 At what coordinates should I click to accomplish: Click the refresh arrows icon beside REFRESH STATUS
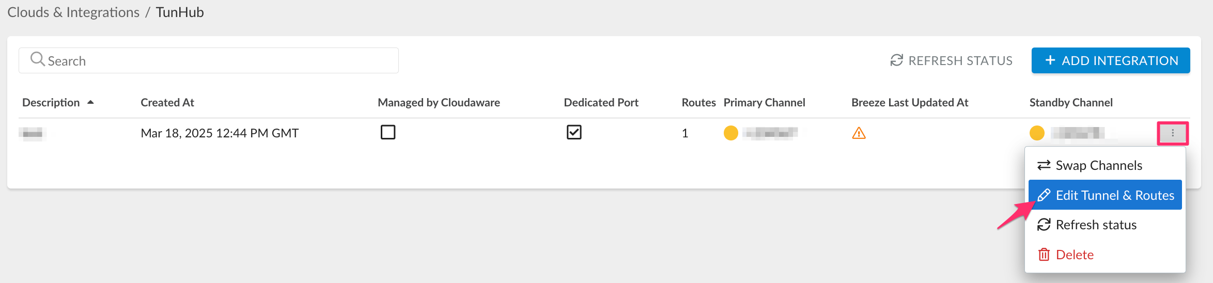pyautogui.click(x=896, y=60)
